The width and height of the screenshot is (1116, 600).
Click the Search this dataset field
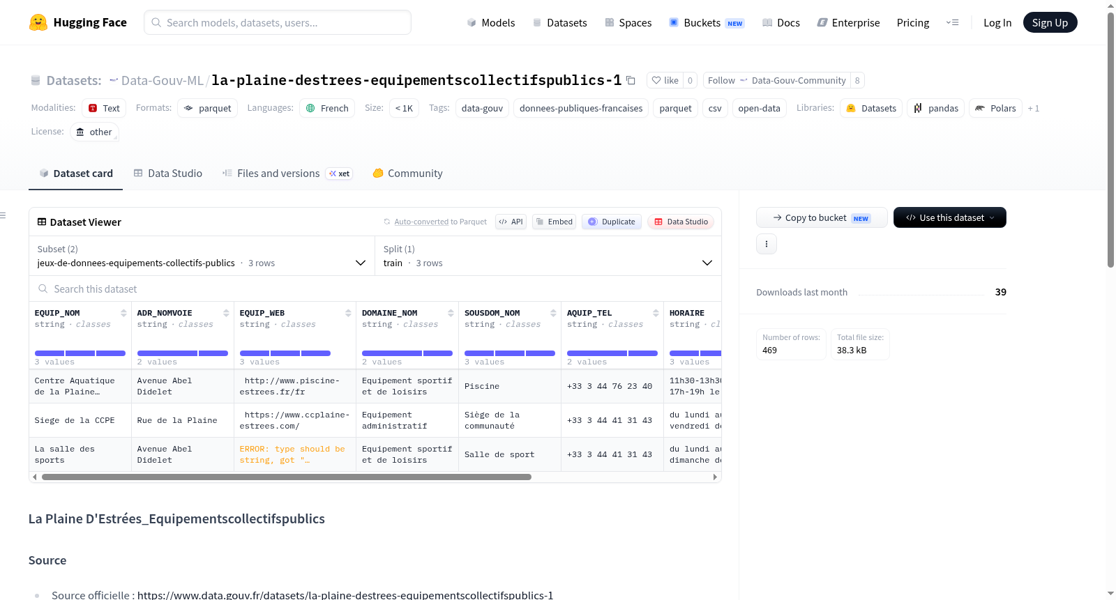point(375,289)
